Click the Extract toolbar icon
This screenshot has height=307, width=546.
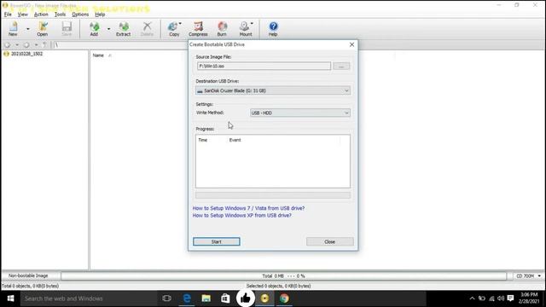click(123, 28)
